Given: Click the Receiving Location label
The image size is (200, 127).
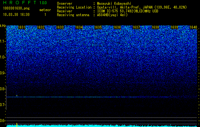Looking at the screenshot, I should click(74, 7).
